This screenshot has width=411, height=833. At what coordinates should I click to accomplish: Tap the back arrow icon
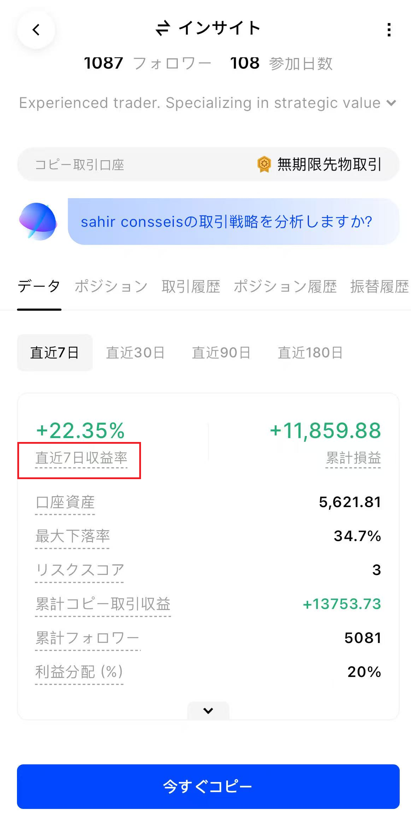coord(36,30)
